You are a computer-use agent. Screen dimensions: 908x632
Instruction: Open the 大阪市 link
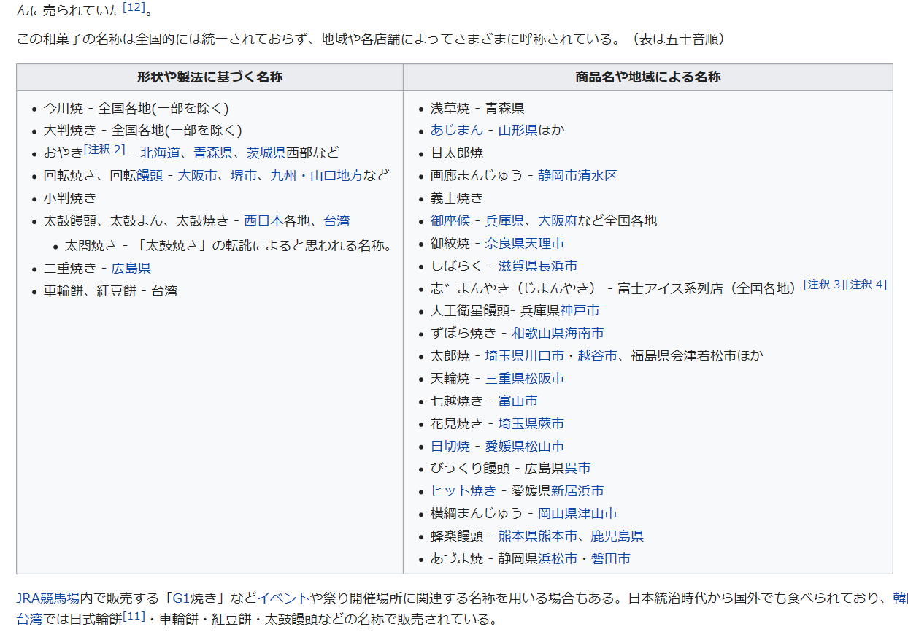(x=198, y=176)
